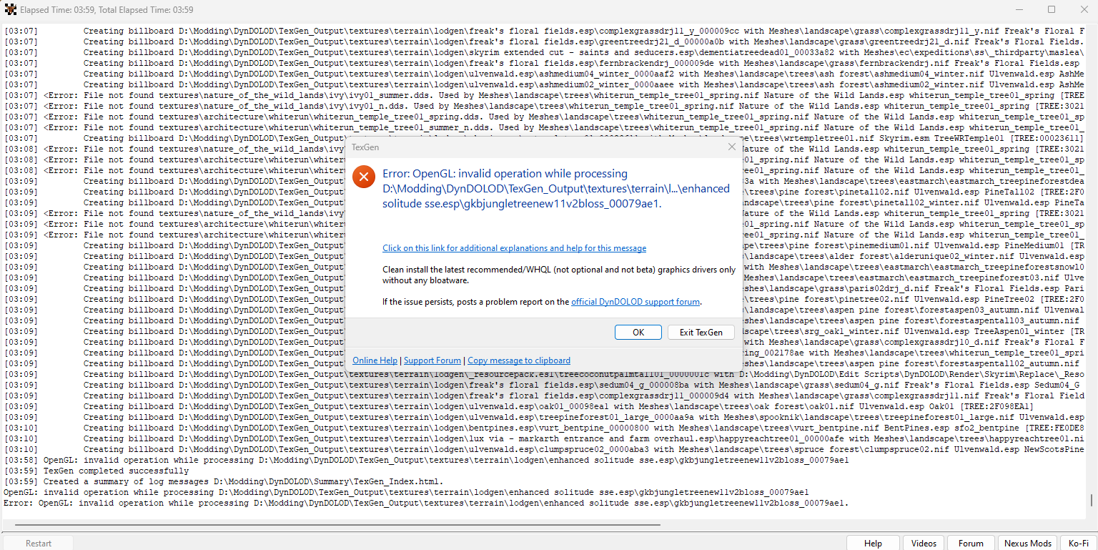This screenshot has height=550, width=1098.
Task: Click the 'Created a summary of log messages' line
Action: 224,481
